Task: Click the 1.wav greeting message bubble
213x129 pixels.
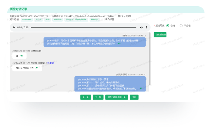Action: click(x=95, y=42)
